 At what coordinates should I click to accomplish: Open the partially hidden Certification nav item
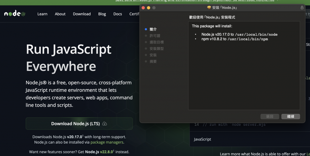point(134,14)
